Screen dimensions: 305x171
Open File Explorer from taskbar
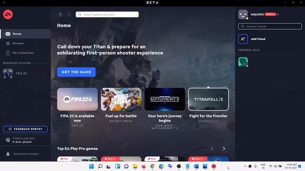tap(135, 166)
